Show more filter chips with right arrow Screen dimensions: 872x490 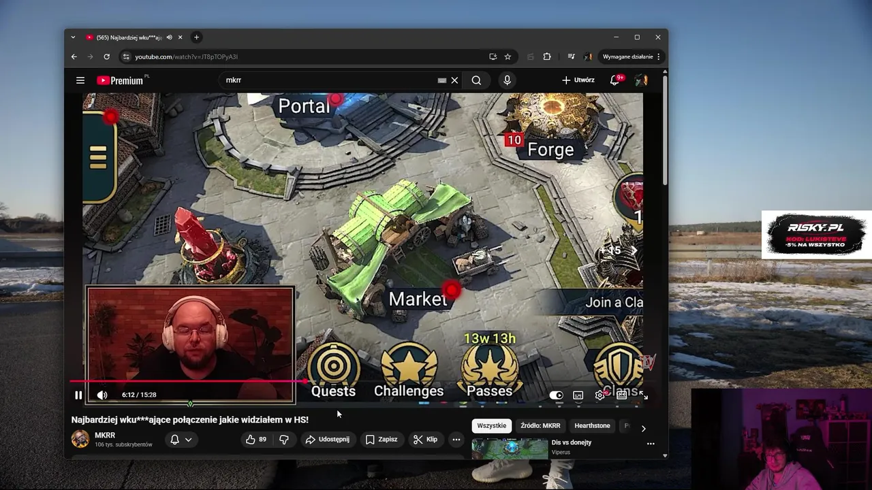pyautogui.click(x=643, y=428)
